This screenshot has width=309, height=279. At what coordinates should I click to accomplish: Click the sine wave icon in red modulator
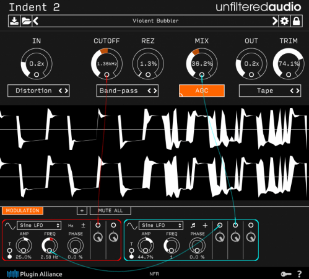10,226
